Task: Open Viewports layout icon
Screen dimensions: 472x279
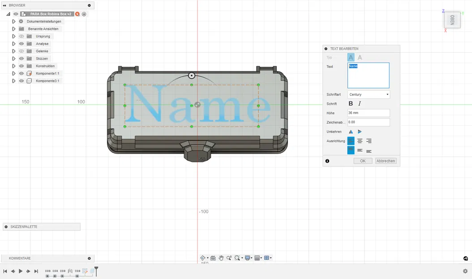Action: tap(266, 258)
